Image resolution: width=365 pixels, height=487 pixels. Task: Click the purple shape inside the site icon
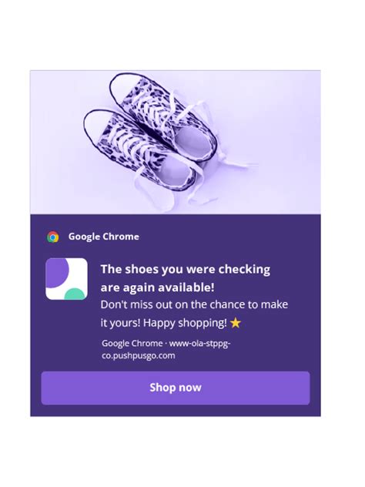pos(57,272)
